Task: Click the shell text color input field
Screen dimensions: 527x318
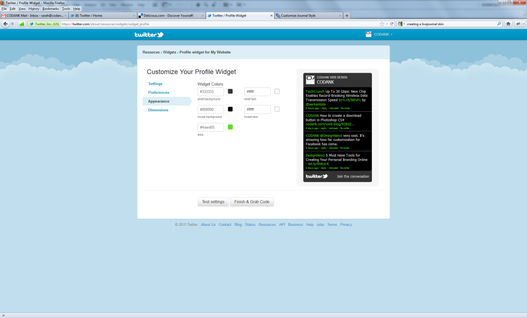Action: (x=258, y=92)
